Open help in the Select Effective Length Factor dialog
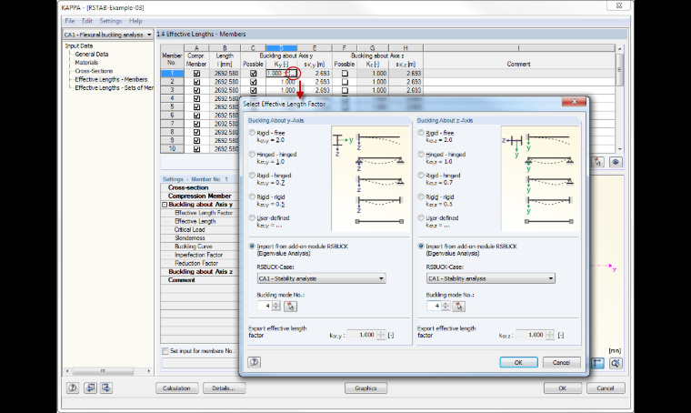Screen dimensions: 691x413 point(255,362)
